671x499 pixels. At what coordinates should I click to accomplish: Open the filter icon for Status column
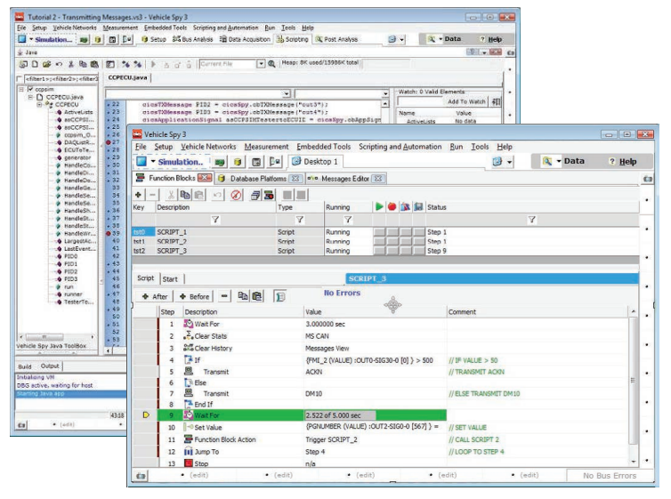coord(532,220)
